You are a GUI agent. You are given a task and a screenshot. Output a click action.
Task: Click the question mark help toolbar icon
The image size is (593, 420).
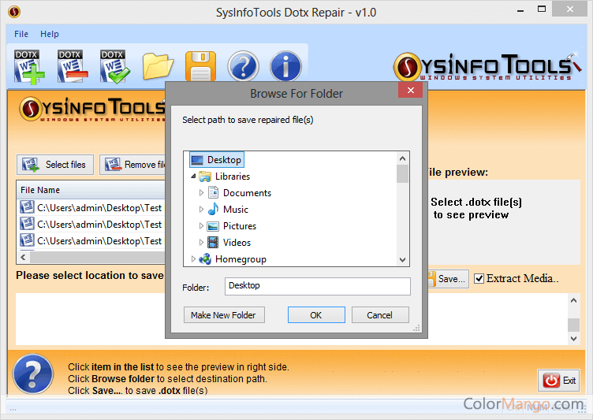(243, 66)
